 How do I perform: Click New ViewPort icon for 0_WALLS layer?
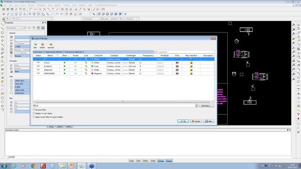coord(191,66)
